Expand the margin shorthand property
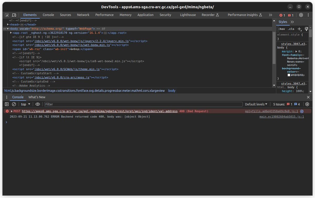Screen dimensions: 315x198 pyautogui.click(x=296, y=52)
